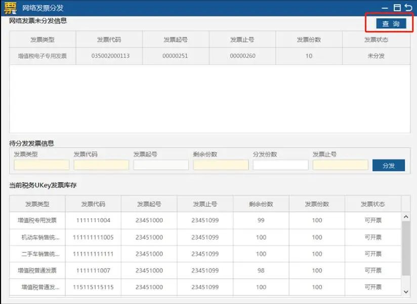The width and height of the screenshot is (417, 304).
Task: Click end number 00000260
Action: point(242,56)
